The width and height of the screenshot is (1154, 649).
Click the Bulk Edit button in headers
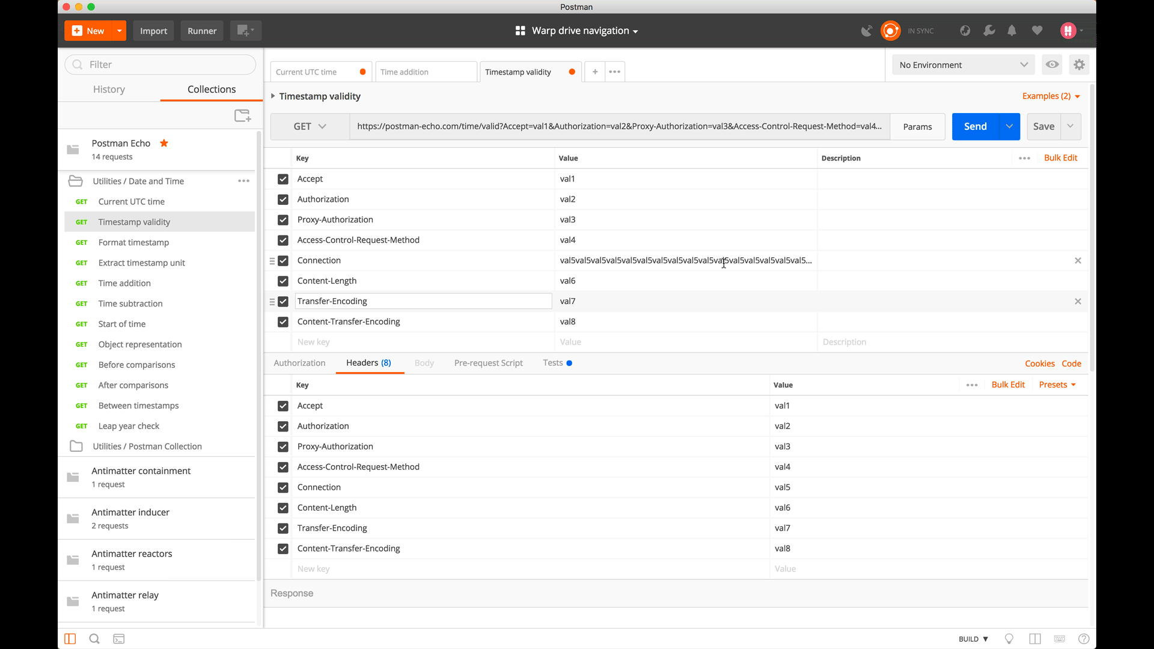[1008, 385]
